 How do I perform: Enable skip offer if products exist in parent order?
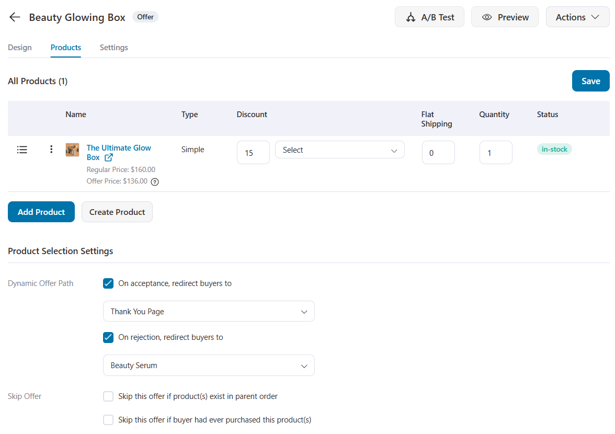pos(108,396)
